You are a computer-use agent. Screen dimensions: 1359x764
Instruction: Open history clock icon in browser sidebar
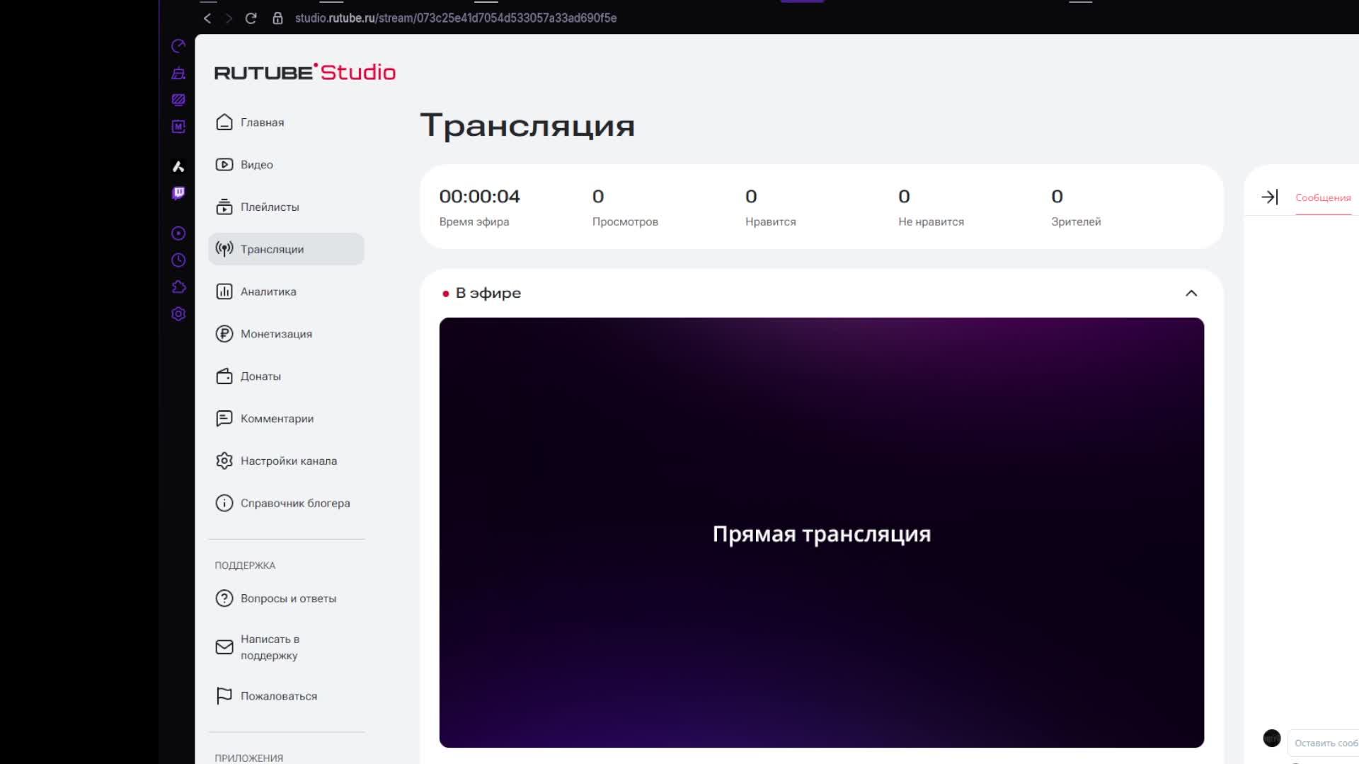point(178,260)
